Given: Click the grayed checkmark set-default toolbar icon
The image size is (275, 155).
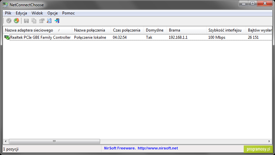Looking at the screenshot, I should click(x=9, y=21).
